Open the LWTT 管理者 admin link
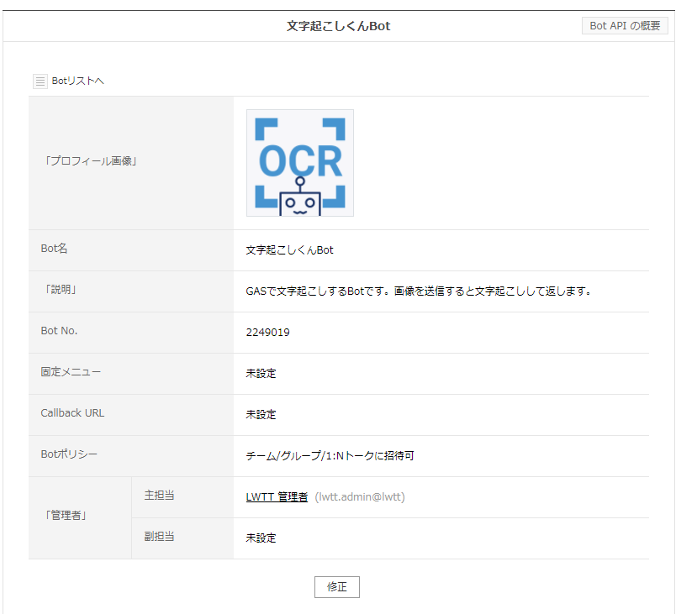This screenshot has height=614, width=697. 277,497
